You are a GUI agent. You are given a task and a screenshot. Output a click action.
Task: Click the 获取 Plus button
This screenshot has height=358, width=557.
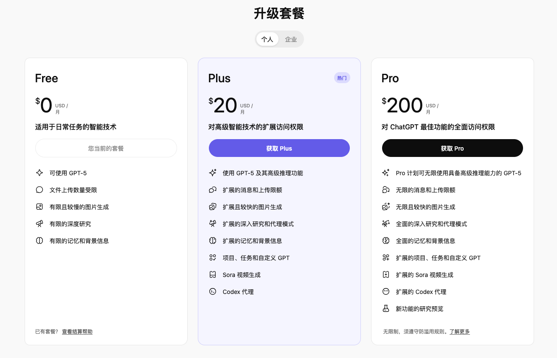(279, 148)
